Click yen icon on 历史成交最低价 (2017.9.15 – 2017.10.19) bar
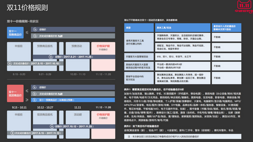The width and height of the screenshot is (253, 142). point(10,63)
